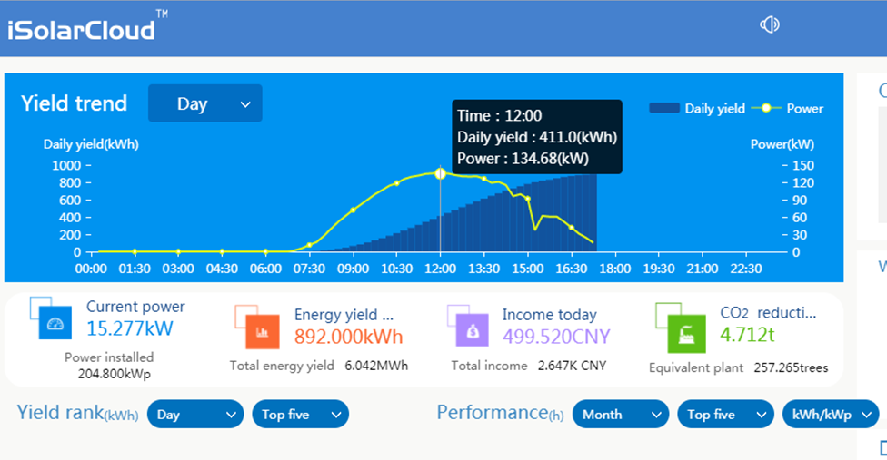Click the Daily yield(kWh) axis title
Screen dimensions: 887x460
click(x=91, y=144)
